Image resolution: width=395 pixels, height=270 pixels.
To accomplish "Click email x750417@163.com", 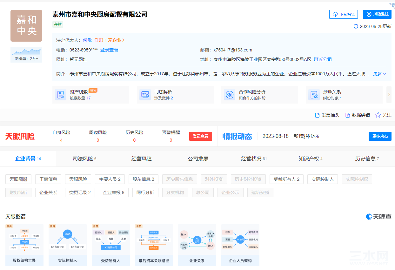I will point(233,50).
